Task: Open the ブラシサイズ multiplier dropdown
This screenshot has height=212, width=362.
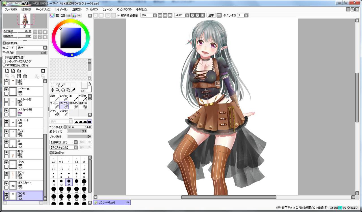Action: [65, 127]
